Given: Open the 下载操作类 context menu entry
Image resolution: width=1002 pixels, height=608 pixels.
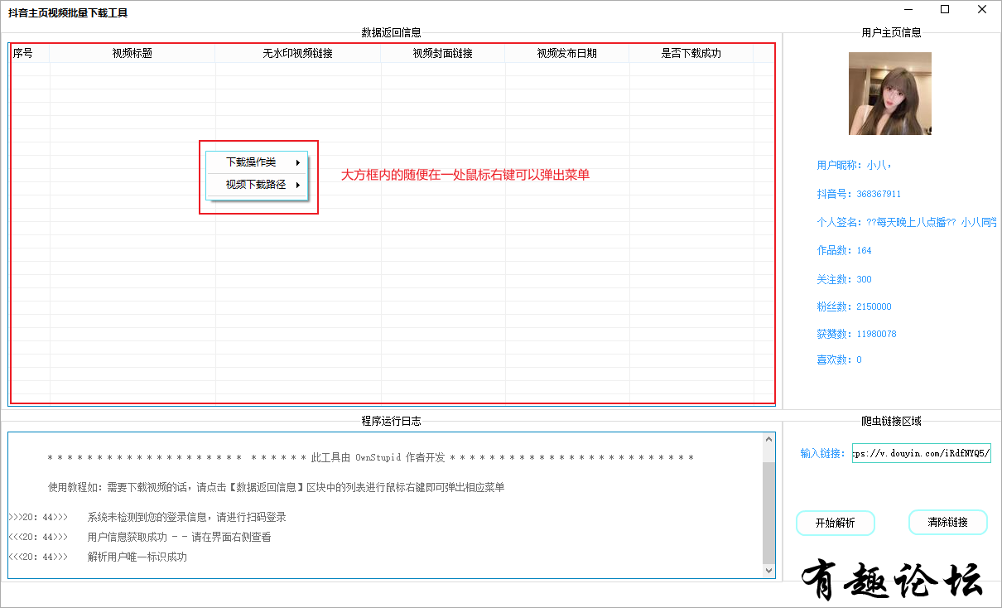Looking at the screenshot, I should point(257,162).
